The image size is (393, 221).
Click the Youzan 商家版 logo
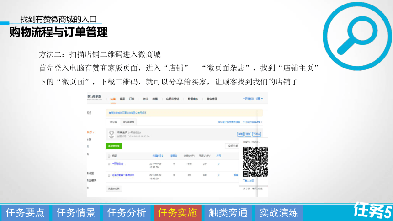[95, 97]
